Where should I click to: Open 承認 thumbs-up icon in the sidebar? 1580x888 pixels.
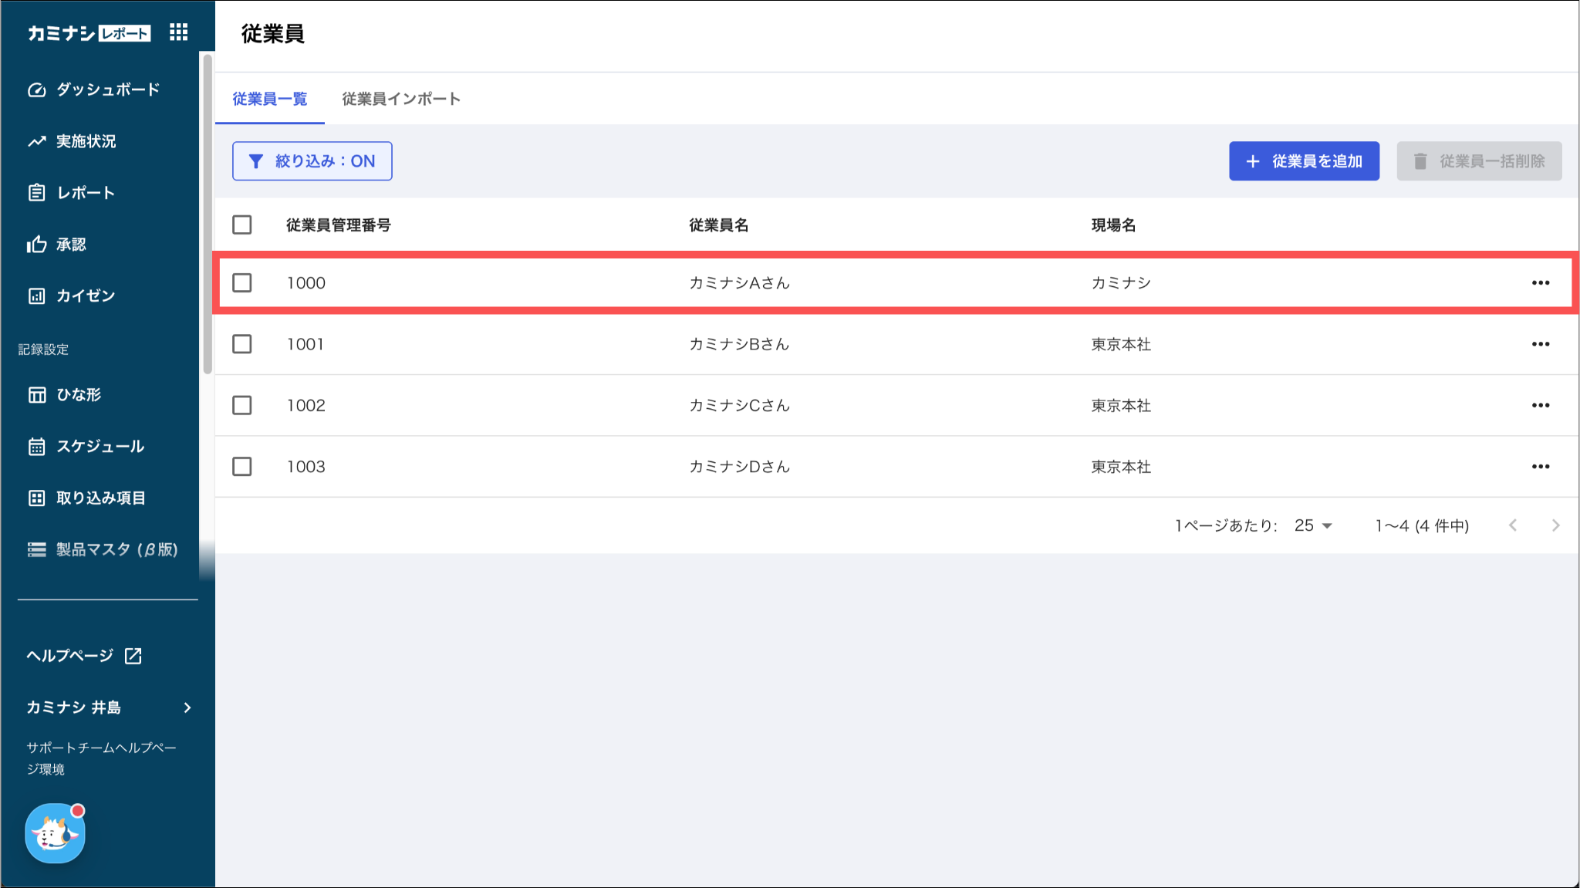36,245
